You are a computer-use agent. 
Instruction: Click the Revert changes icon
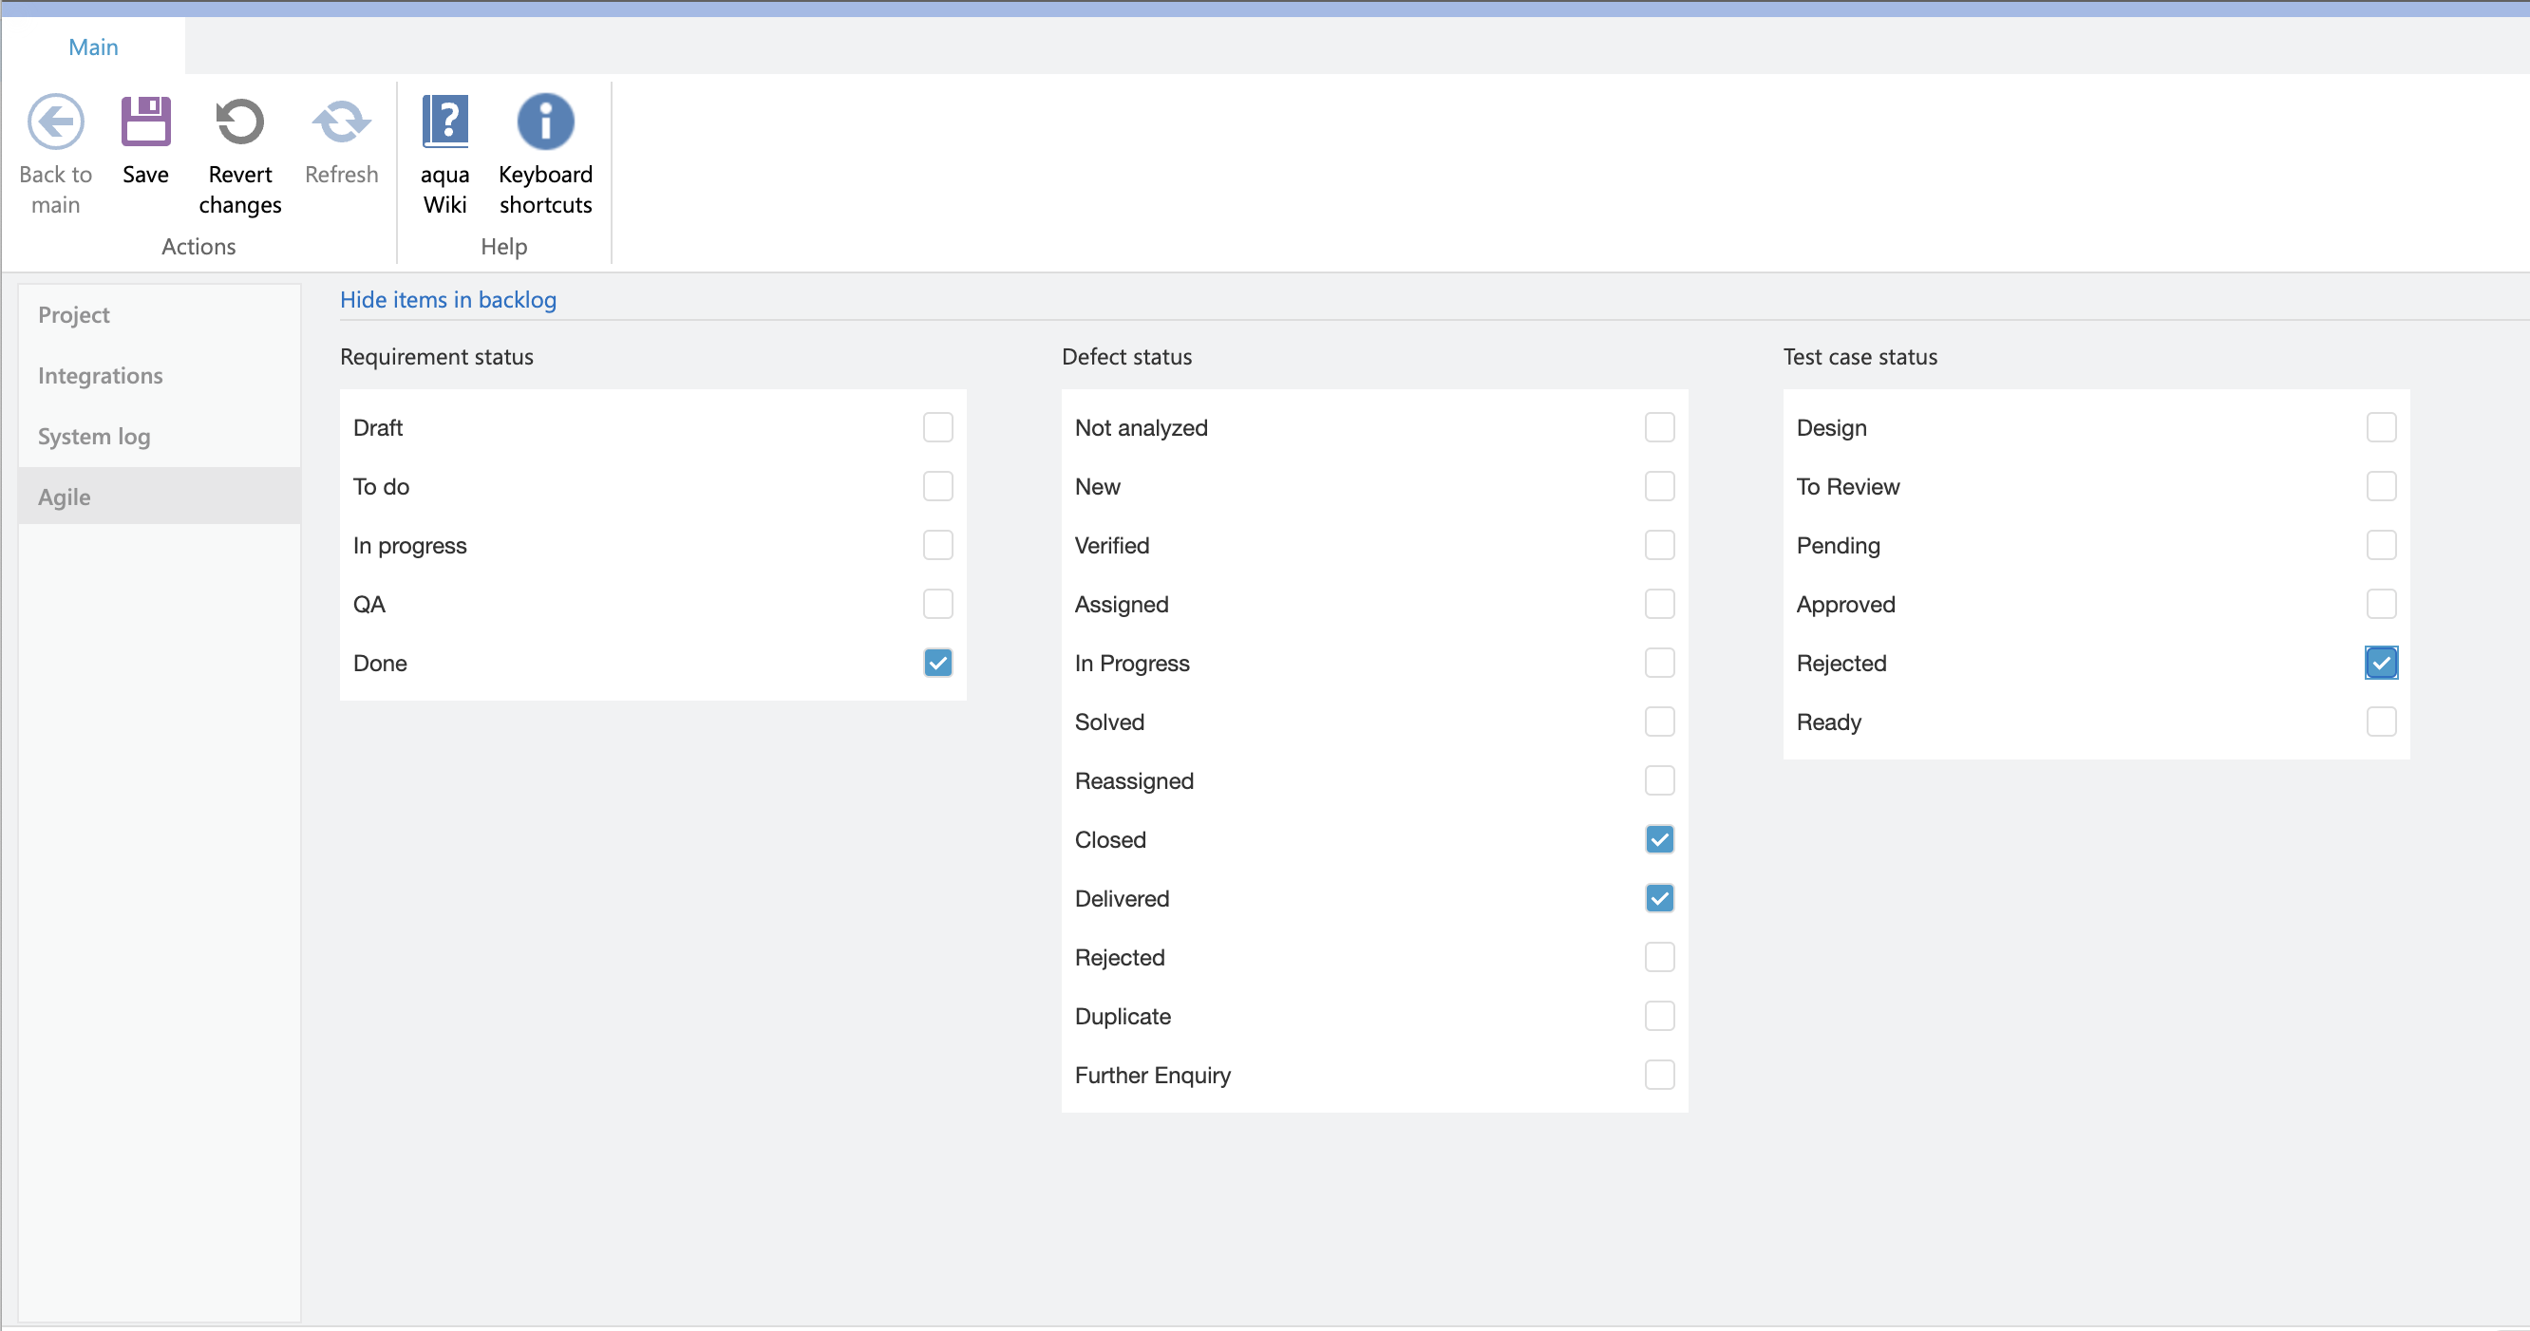tap(239, 122)
